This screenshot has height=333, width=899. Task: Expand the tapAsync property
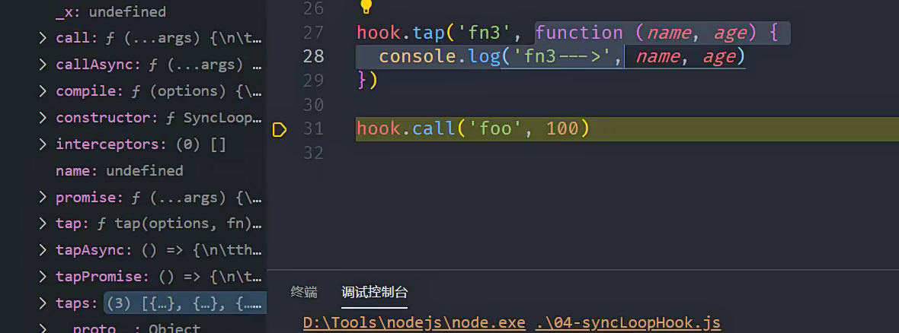pos(43,250)
